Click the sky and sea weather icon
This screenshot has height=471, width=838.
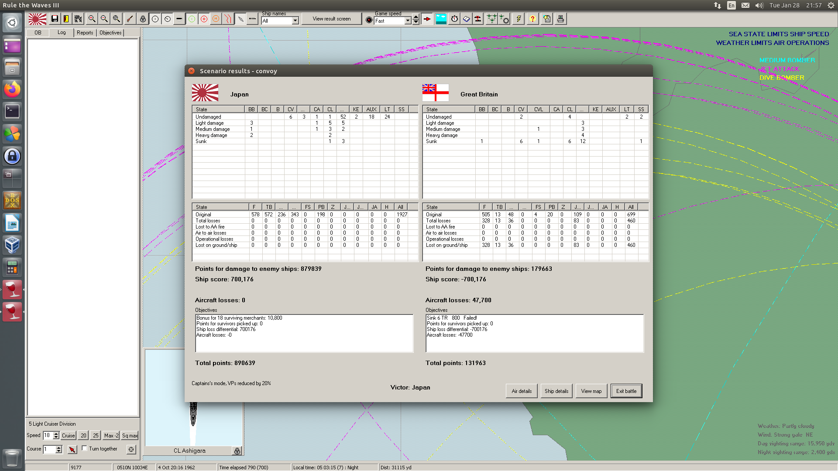(x=441, y=19)
